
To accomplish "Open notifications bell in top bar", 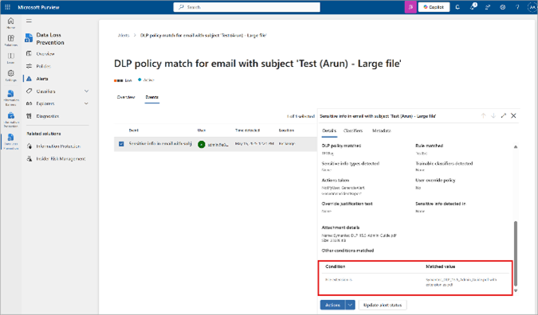I will coord(457,7).
